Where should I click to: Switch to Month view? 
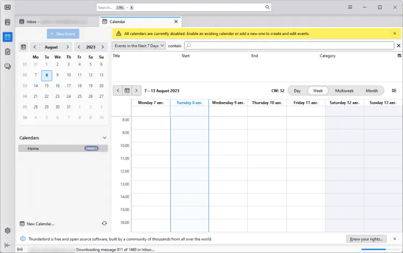coord(372,91)
